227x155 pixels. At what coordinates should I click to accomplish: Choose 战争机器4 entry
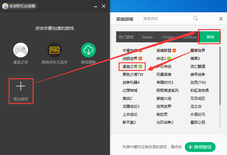click(131, 82)
